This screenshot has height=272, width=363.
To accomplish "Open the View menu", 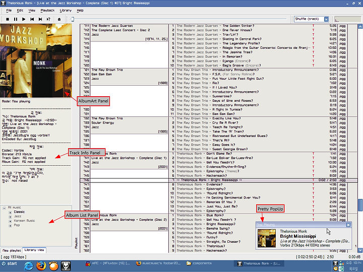I will click(32, 11).
